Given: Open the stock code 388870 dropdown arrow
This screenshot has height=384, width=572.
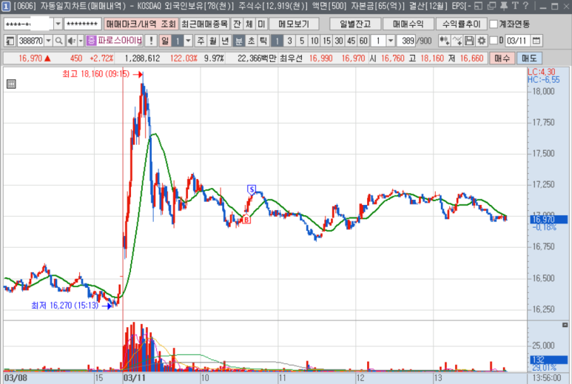Looking at the screenshot, I should point(49,40).
